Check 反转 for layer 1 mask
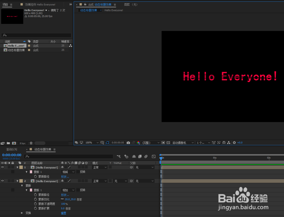This screenshot has width=284, height=217. (78, 172)
